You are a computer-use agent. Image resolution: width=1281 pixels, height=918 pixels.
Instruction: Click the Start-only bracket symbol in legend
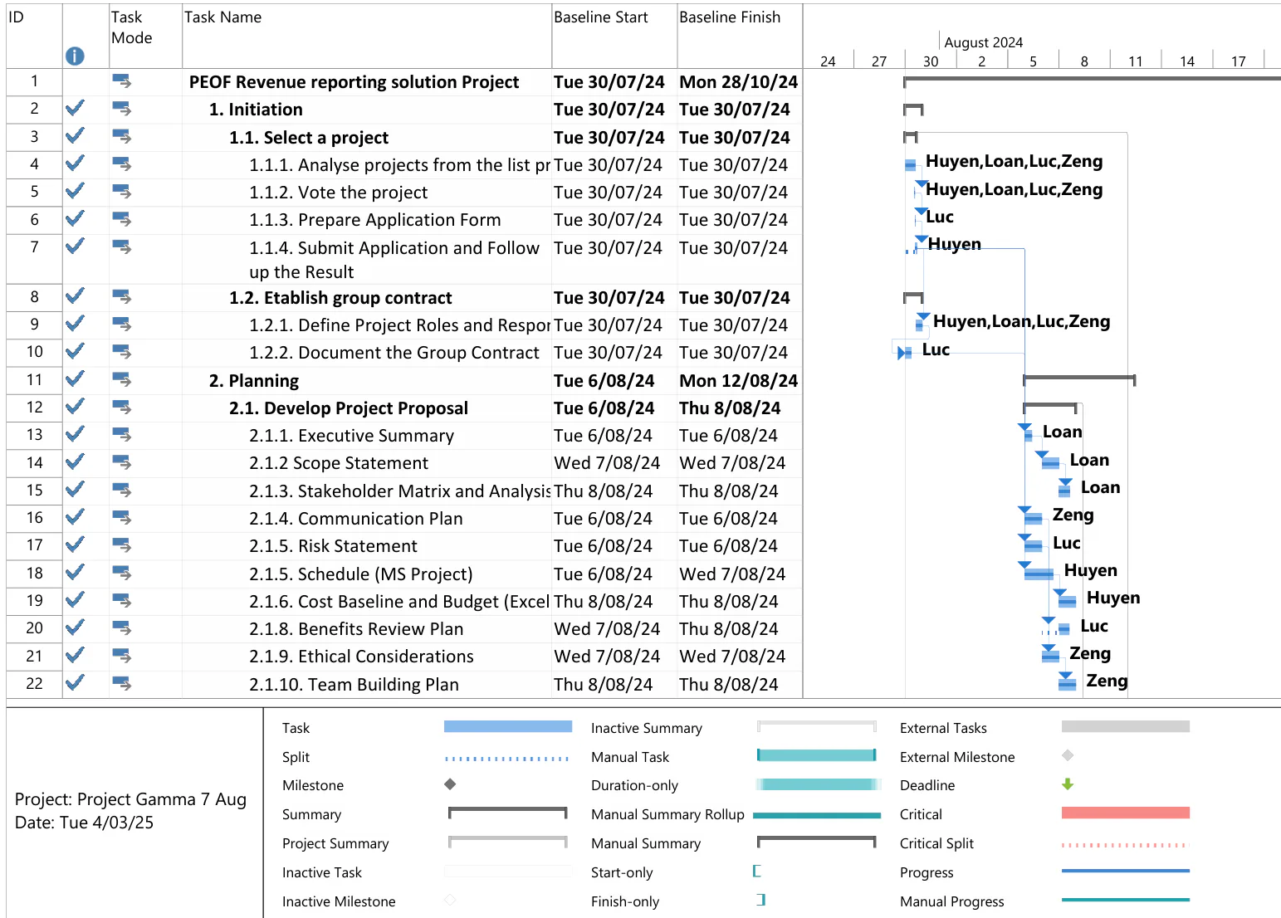tap(756, 872)
